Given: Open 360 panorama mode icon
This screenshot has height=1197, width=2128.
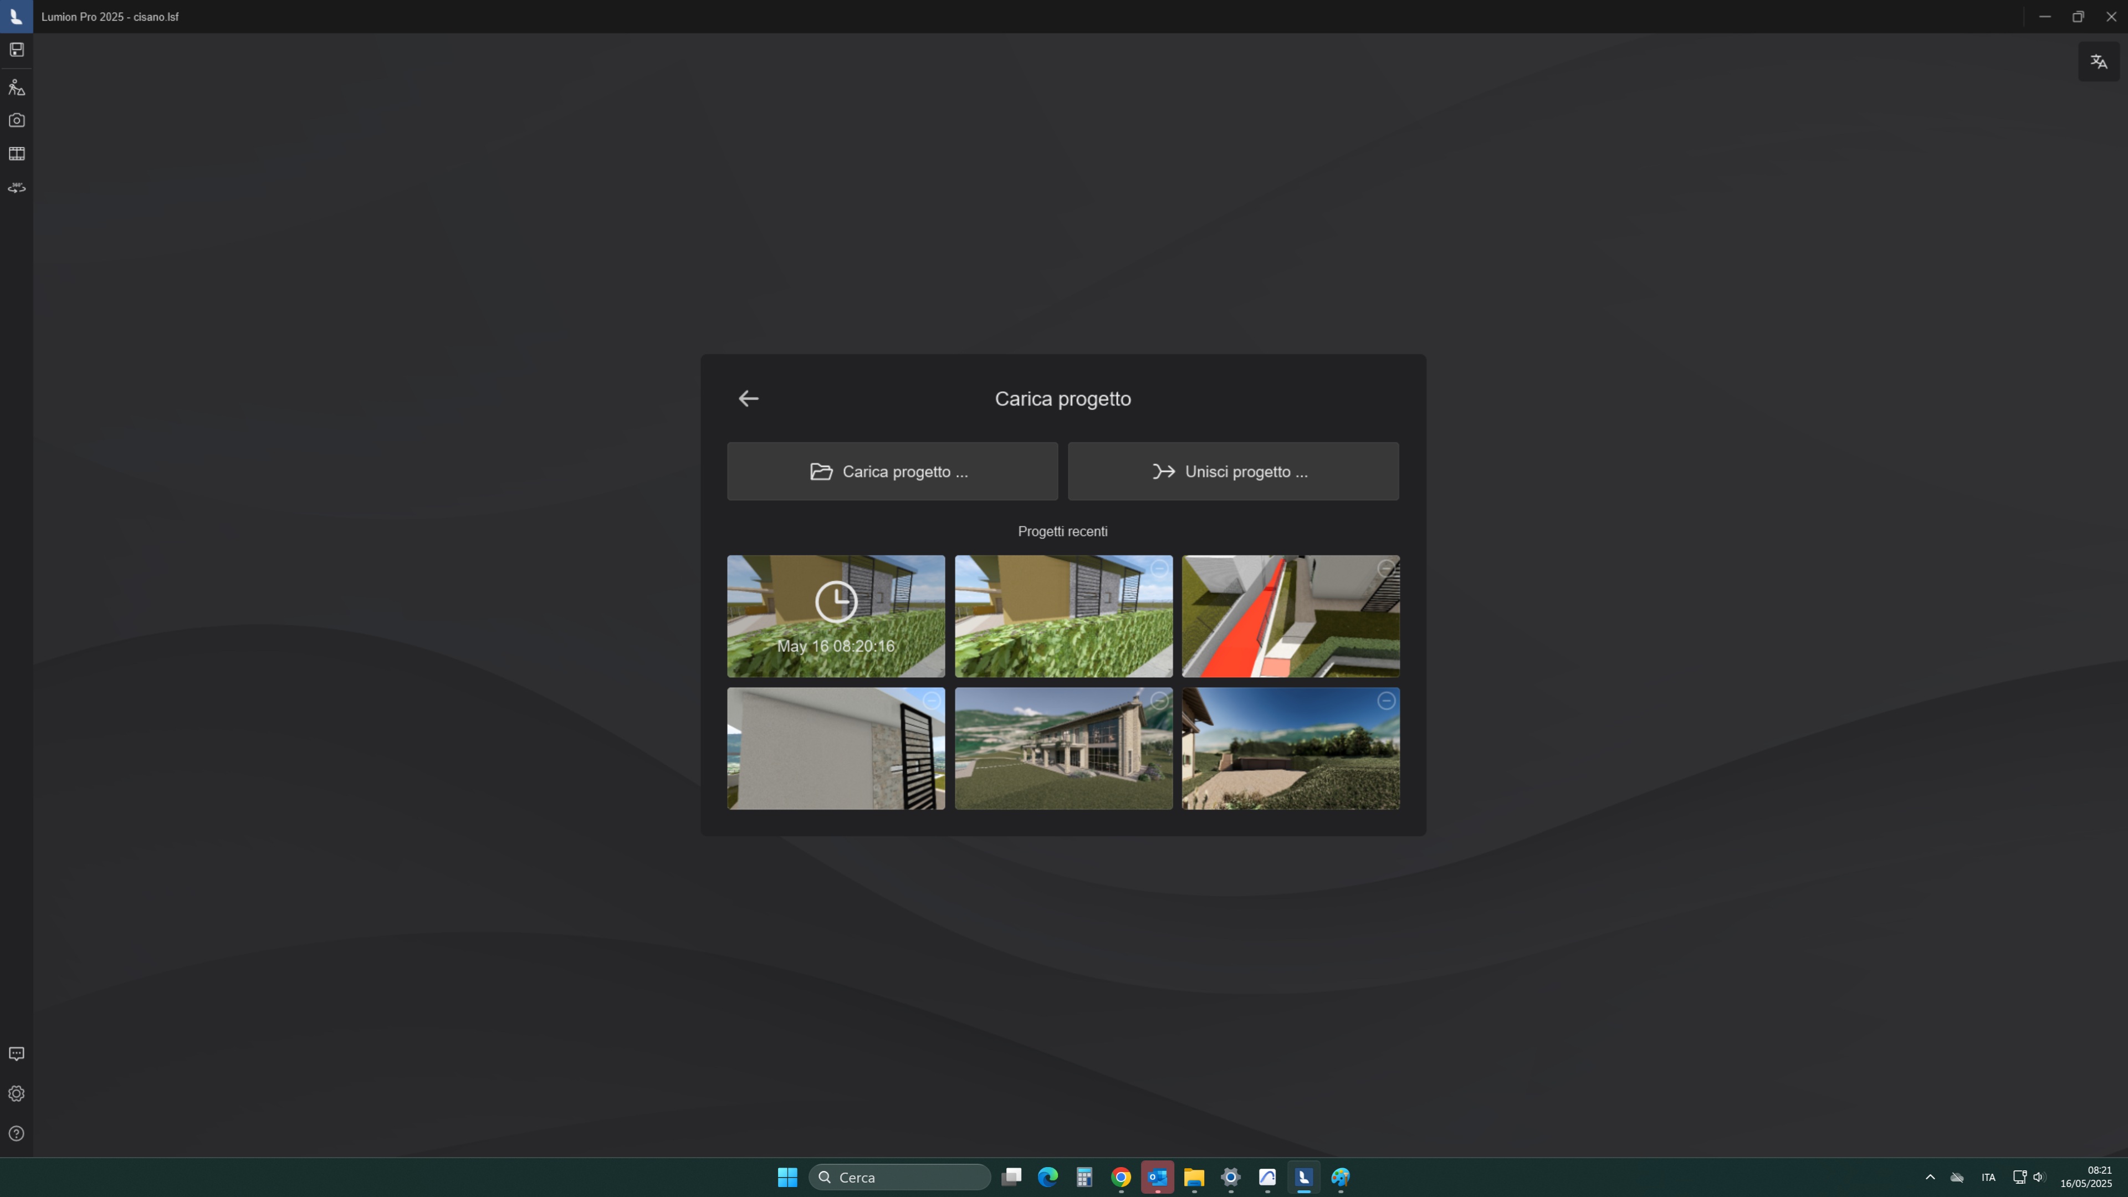Looking at the screenshot, I should tap(17, 188).
